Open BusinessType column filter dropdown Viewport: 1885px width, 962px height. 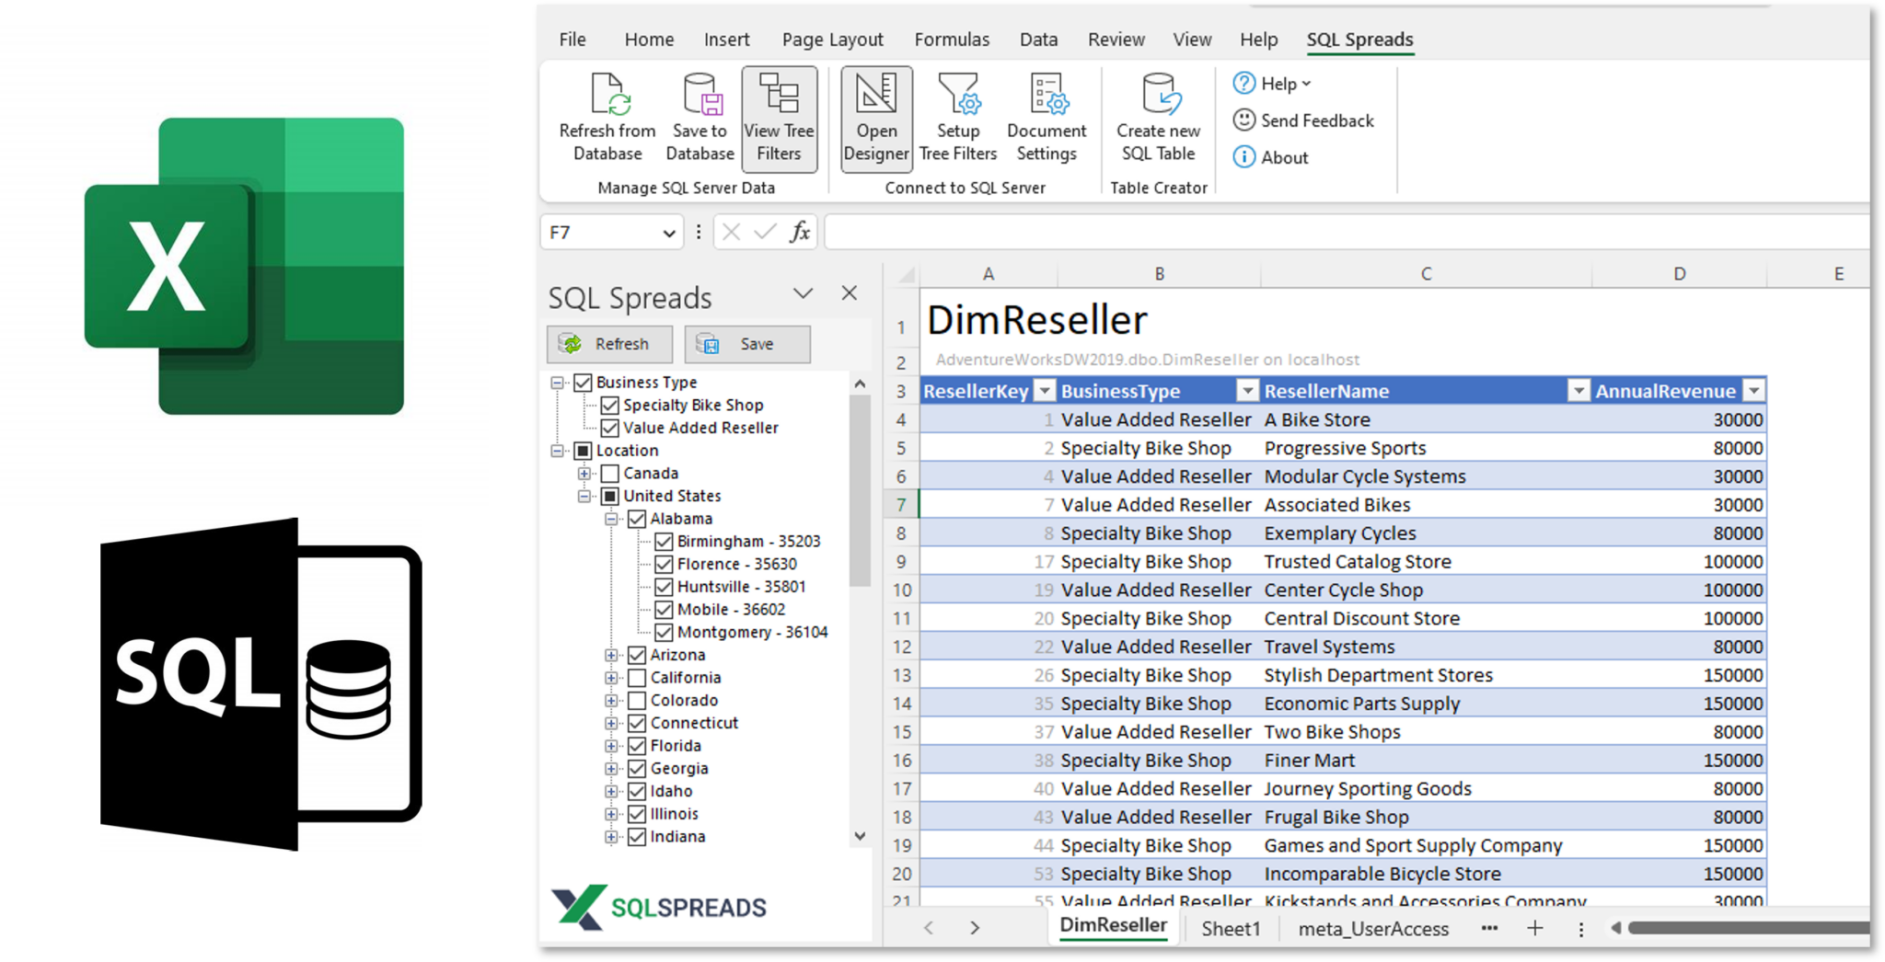(1246, 391)
